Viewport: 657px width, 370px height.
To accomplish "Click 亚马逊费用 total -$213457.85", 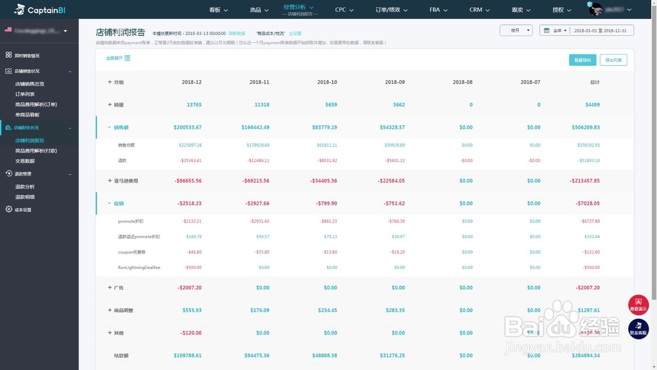I will click(x=585, y=181).
